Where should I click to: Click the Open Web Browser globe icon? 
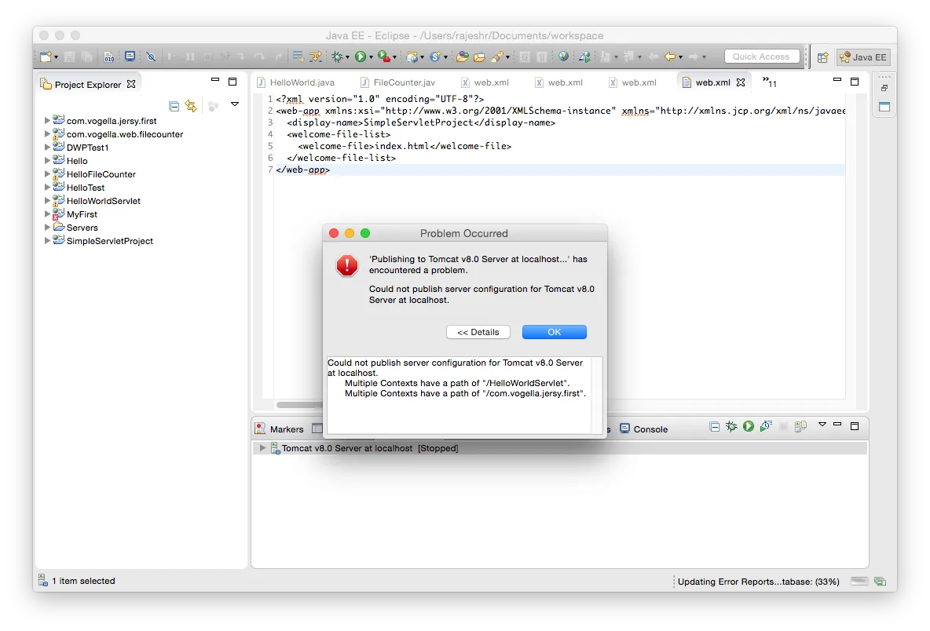click(563, 57)
